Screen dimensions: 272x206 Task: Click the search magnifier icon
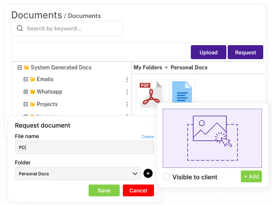(20, 28)
